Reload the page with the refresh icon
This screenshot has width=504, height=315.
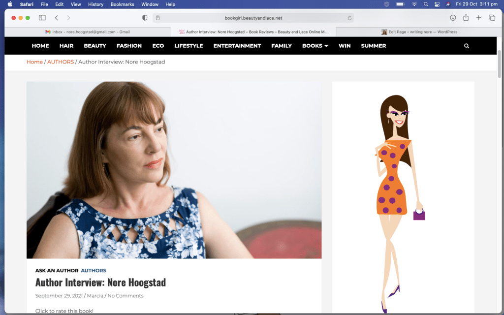pos(349,18)
